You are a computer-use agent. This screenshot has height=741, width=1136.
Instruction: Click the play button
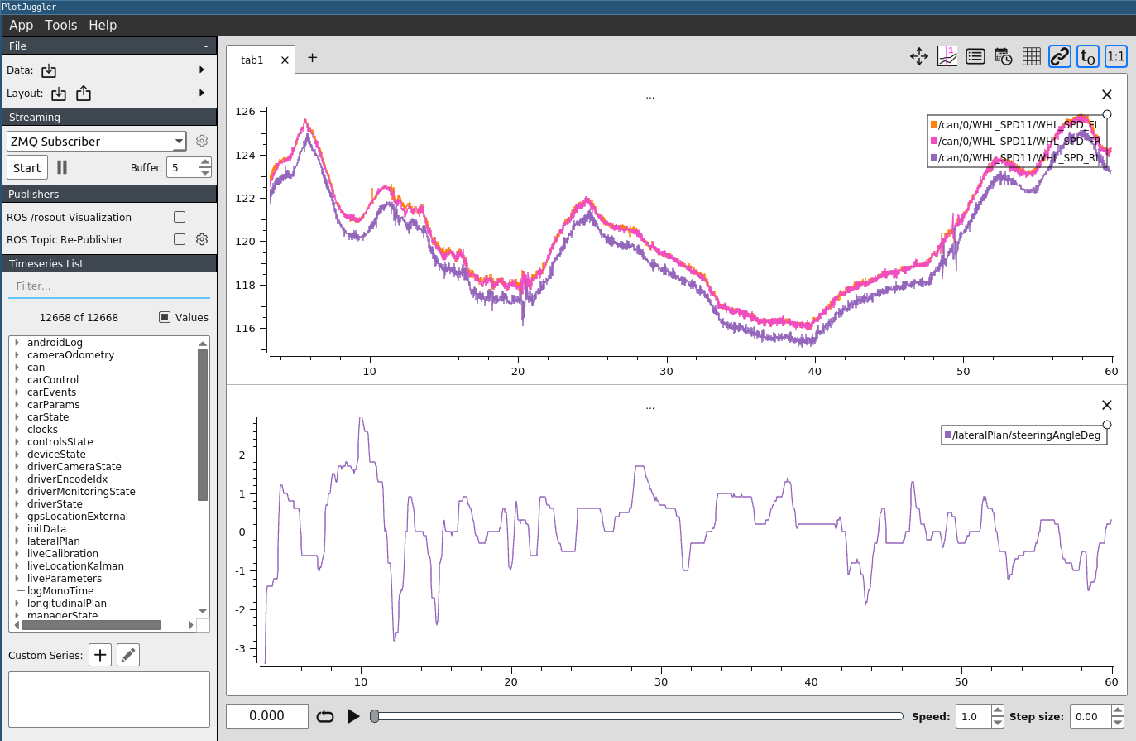point(353,716)
